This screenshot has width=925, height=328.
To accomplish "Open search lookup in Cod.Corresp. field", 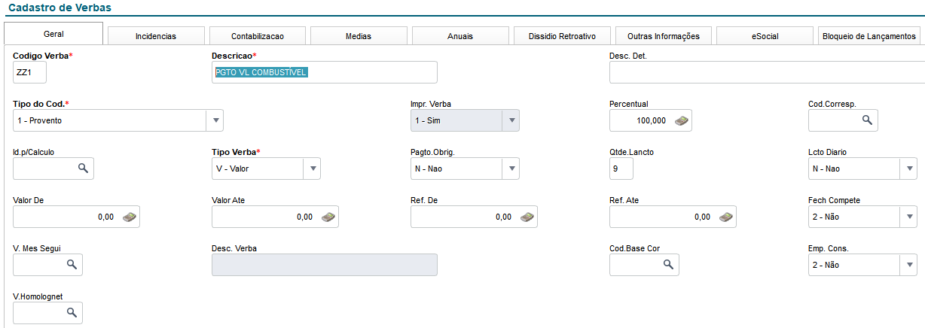I will [867, 120].
